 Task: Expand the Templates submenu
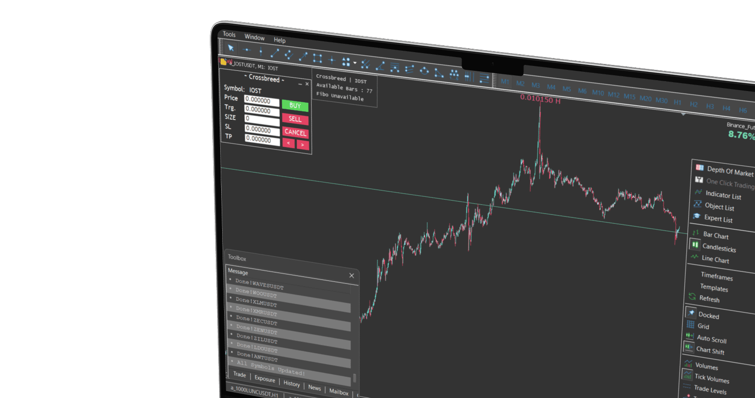tap(714, 288)
